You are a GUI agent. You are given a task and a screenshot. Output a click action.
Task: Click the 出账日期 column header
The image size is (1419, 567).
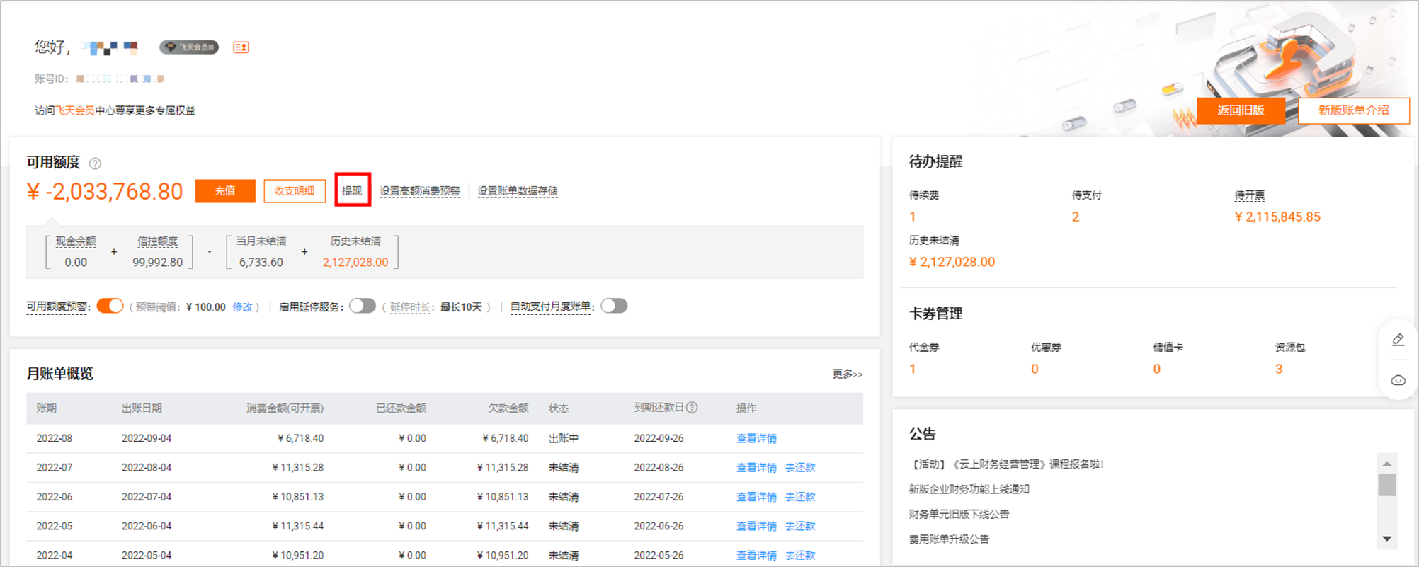coord(142,408)
